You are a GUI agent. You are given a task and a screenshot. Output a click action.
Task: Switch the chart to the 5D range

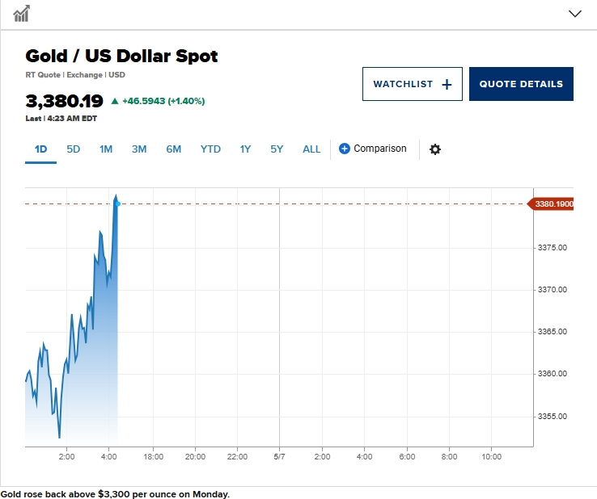coord(74,149)
